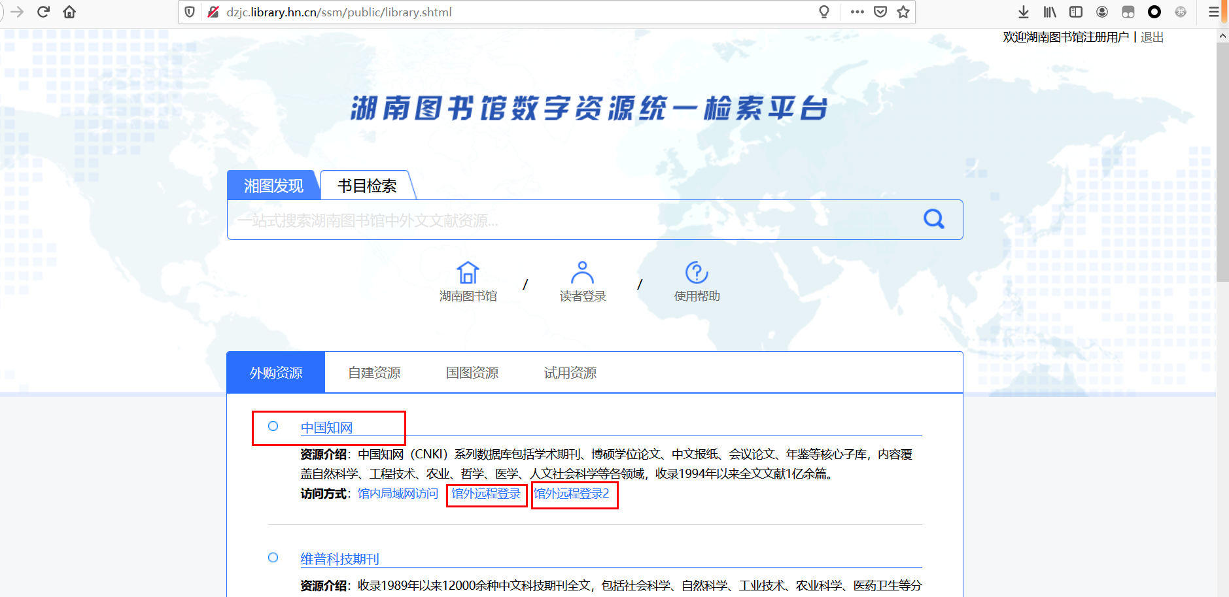This screenshot has width=1229, height=597.
Task: Open page actions three-dot menu
Action: click(857, 12)
